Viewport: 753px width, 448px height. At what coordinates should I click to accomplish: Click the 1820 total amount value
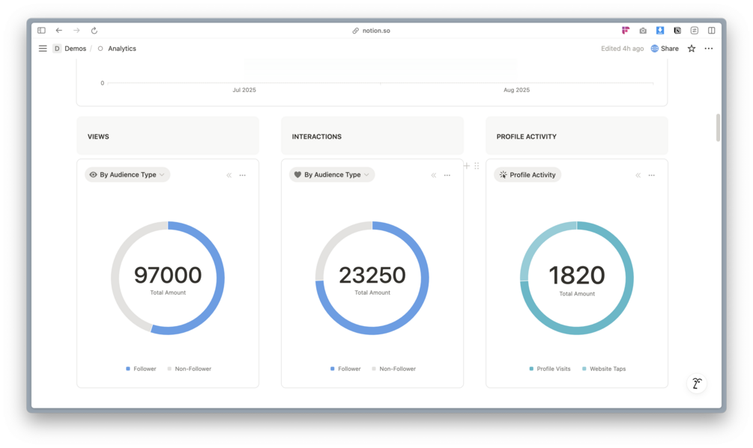click(577, 275)
